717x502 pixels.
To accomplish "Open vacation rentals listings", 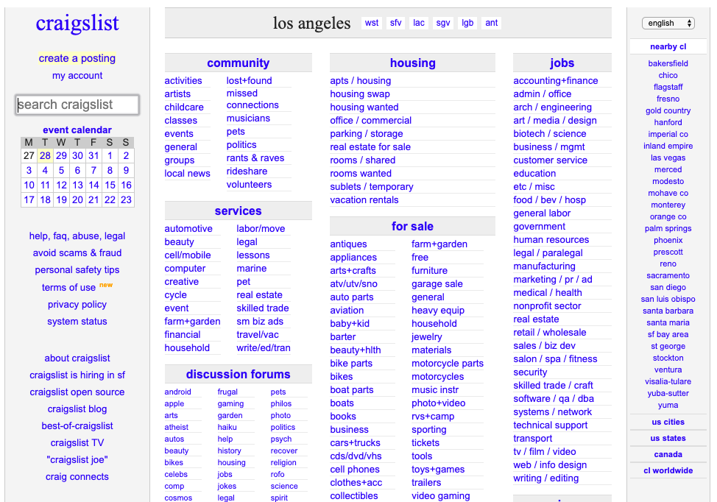I will (364, 199).
